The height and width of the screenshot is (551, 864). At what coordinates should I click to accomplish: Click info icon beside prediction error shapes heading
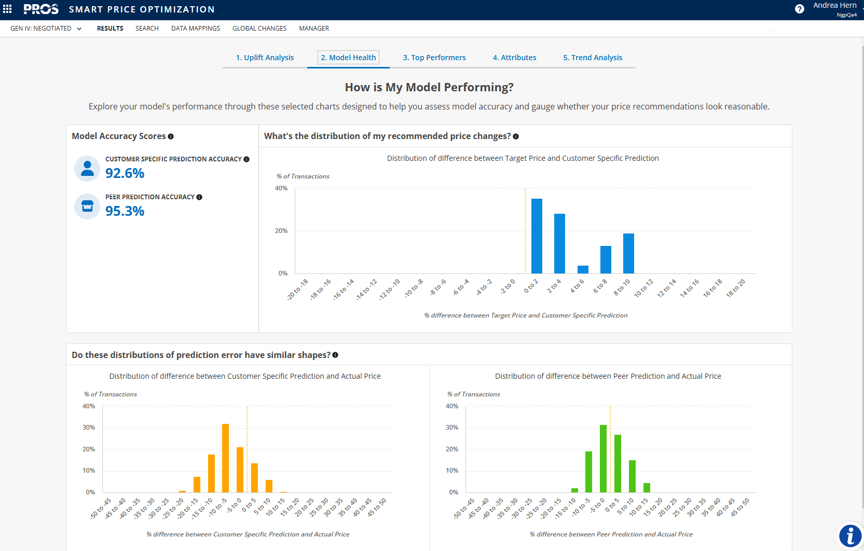[x=335, y=355]
